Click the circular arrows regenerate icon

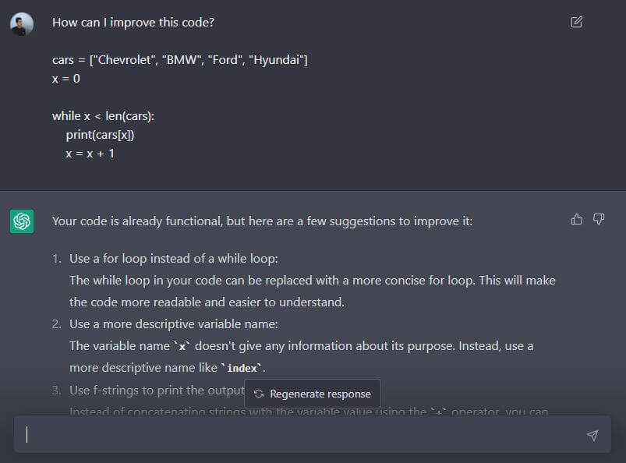[259, 394]
